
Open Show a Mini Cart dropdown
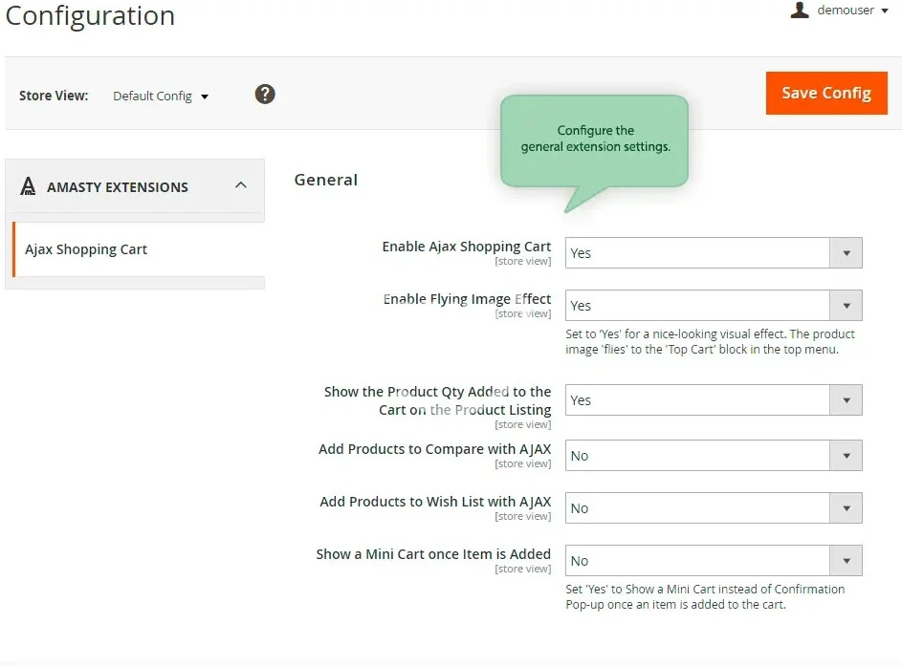pyautogui.click(x=713, y=561)
